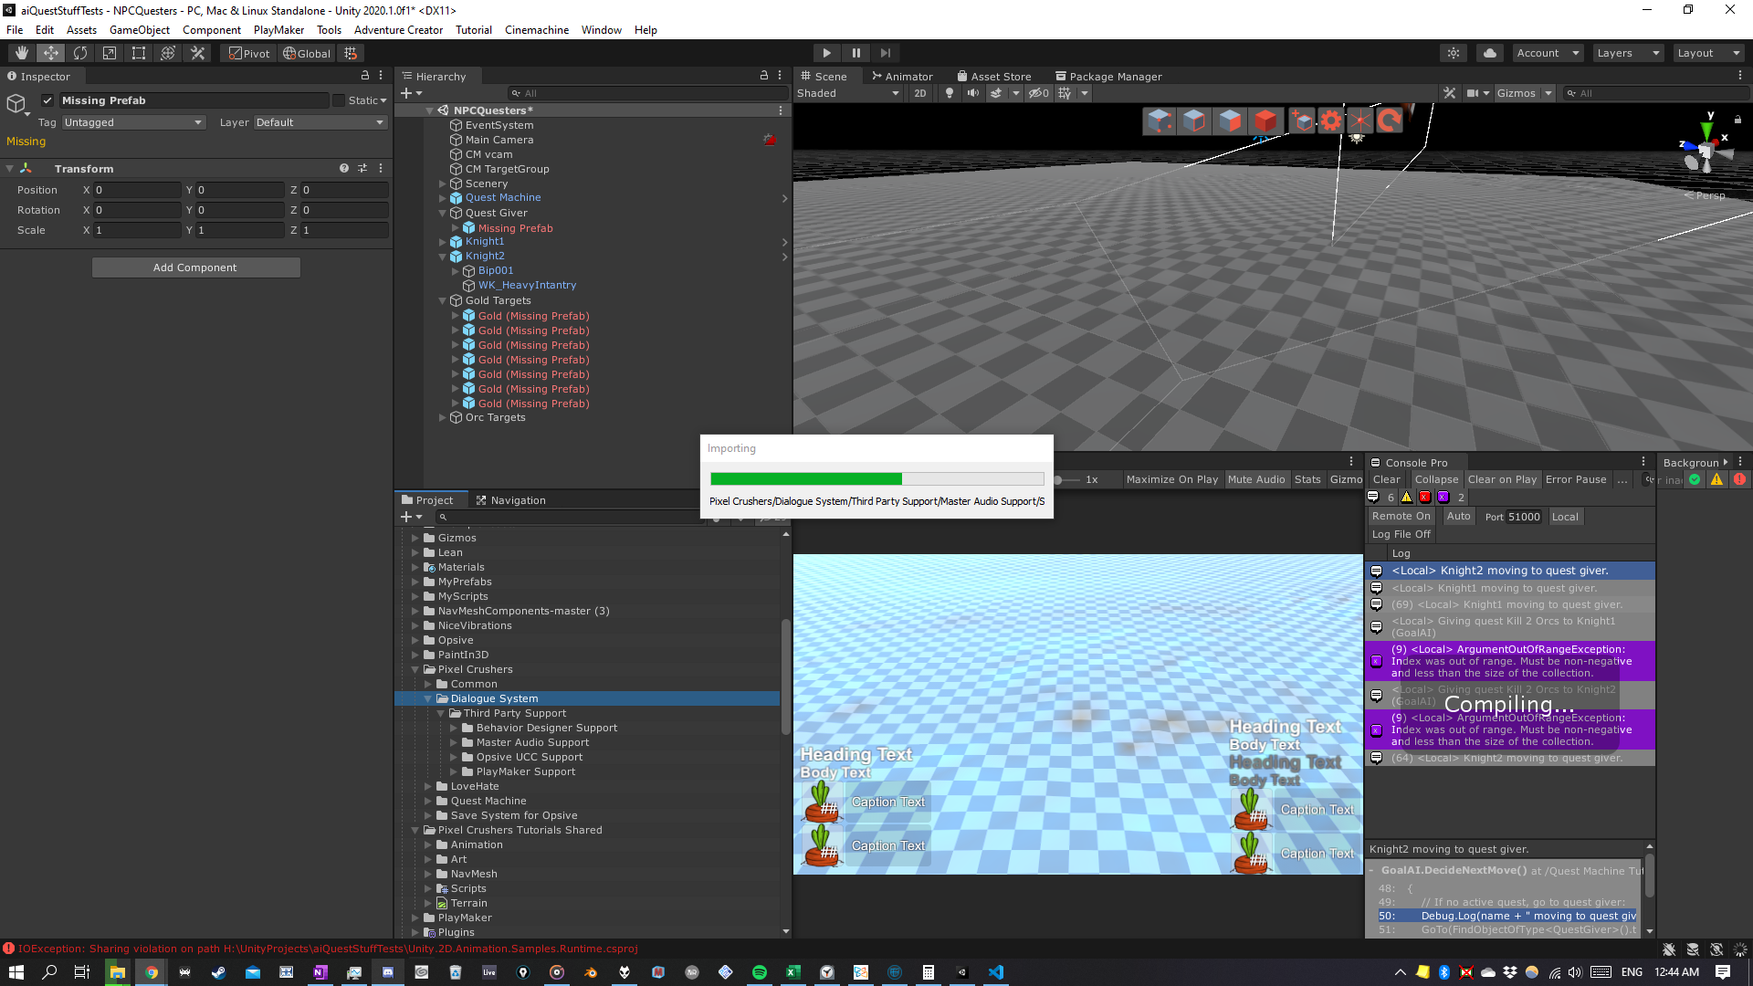Image resolution: width=1753 pixels, height=986 pixels.
Task: Switch to the Navigation tab
Action: point(510,500)
